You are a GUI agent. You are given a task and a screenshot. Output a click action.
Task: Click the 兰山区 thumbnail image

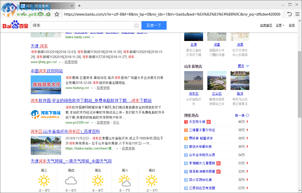click(x=217, y=80)
